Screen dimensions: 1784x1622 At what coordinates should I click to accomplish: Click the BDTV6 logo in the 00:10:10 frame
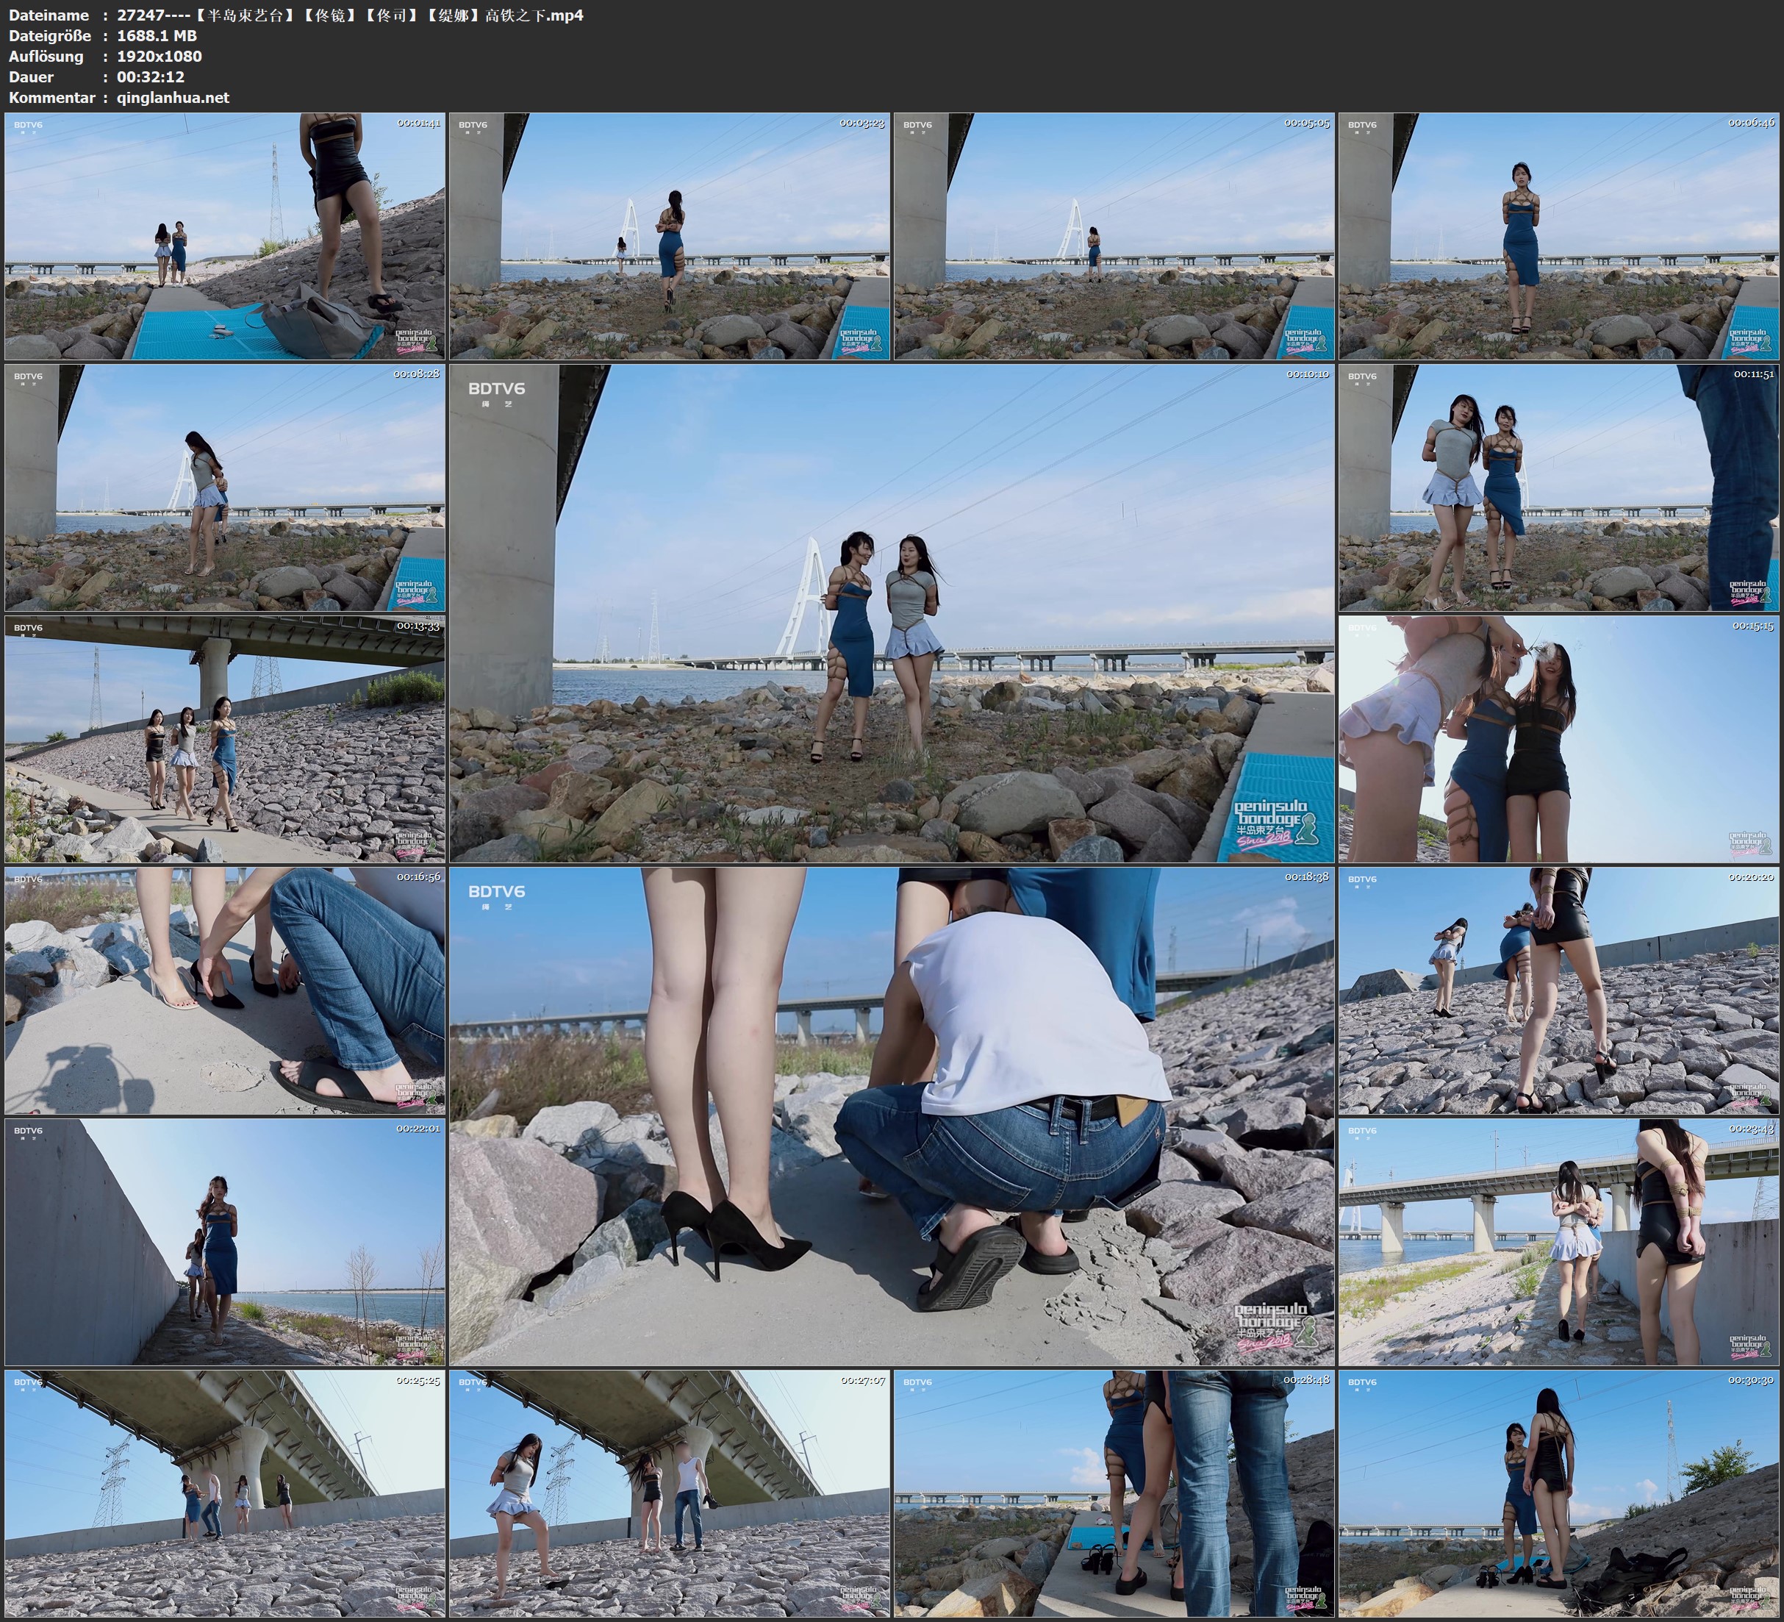[496, 389]
